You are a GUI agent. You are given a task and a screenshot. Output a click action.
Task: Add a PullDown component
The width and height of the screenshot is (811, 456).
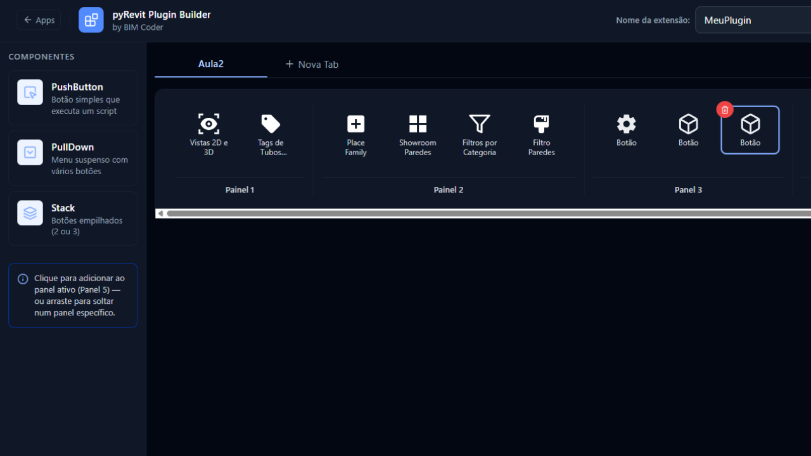point(73,158)
